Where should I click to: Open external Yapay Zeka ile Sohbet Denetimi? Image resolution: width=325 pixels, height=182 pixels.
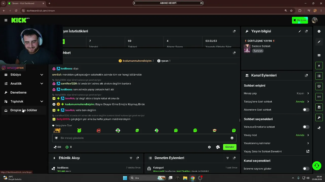click(308, 151)
